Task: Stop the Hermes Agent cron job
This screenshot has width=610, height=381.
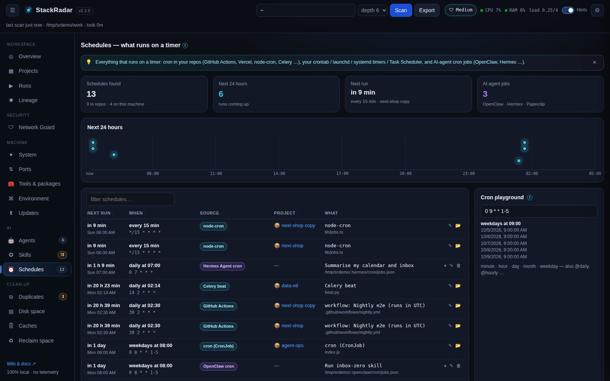Action: point(445,266)
